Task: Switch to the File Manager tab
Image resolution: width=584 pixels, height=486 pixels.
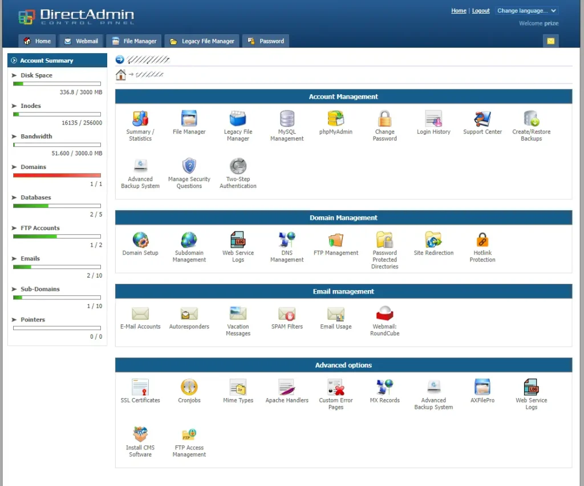Action: click(x=134, y=41)
